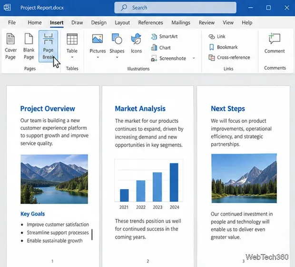
Task: Insert a Link
Action: (217, 36)
